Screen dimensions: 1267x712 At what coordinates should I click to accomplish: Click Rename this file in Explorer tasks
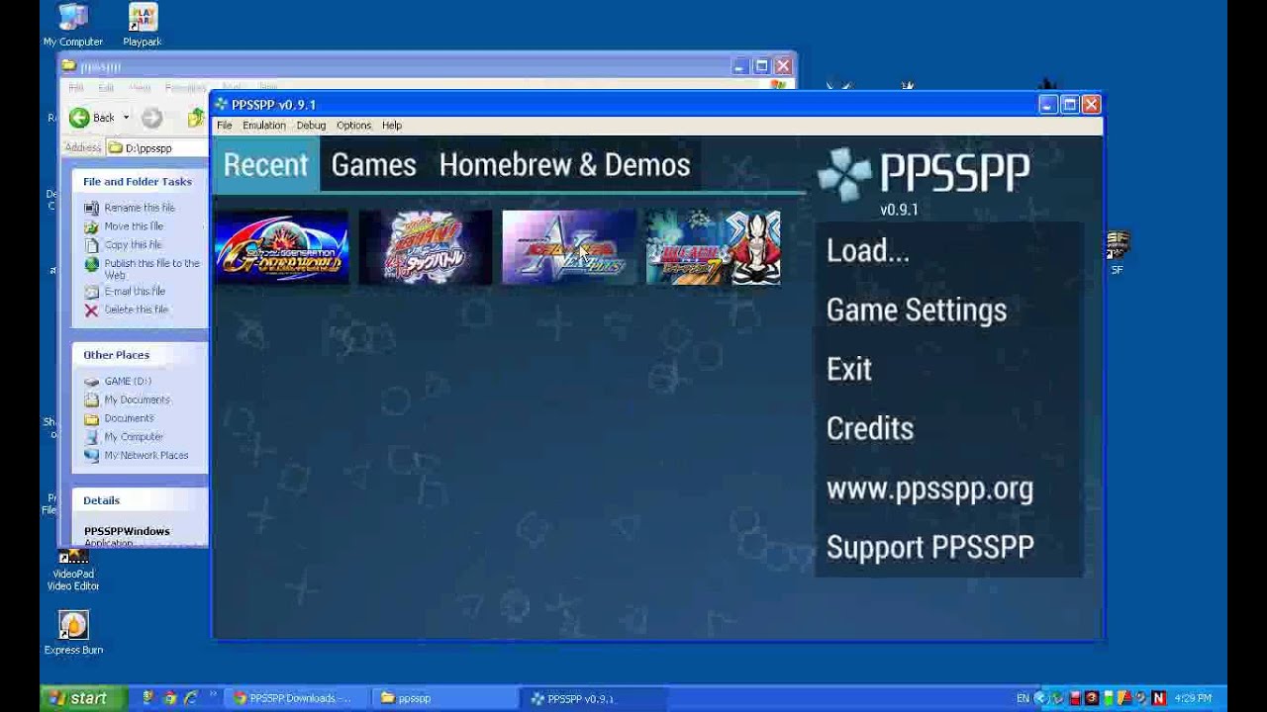coord(140,208)
